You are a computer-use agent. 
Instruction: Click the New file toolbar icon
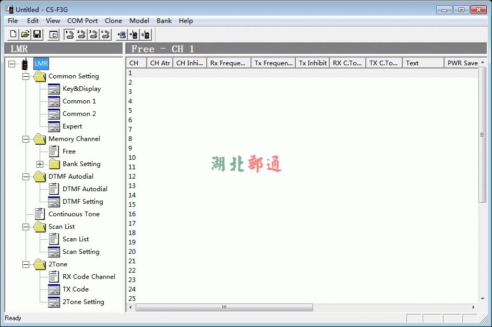[x=14, y=34]
